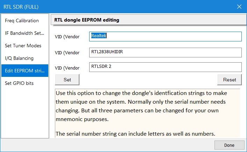
Task: Go to I/Q Balancing option
Action: pyautogui.click(x=19, y=58)
